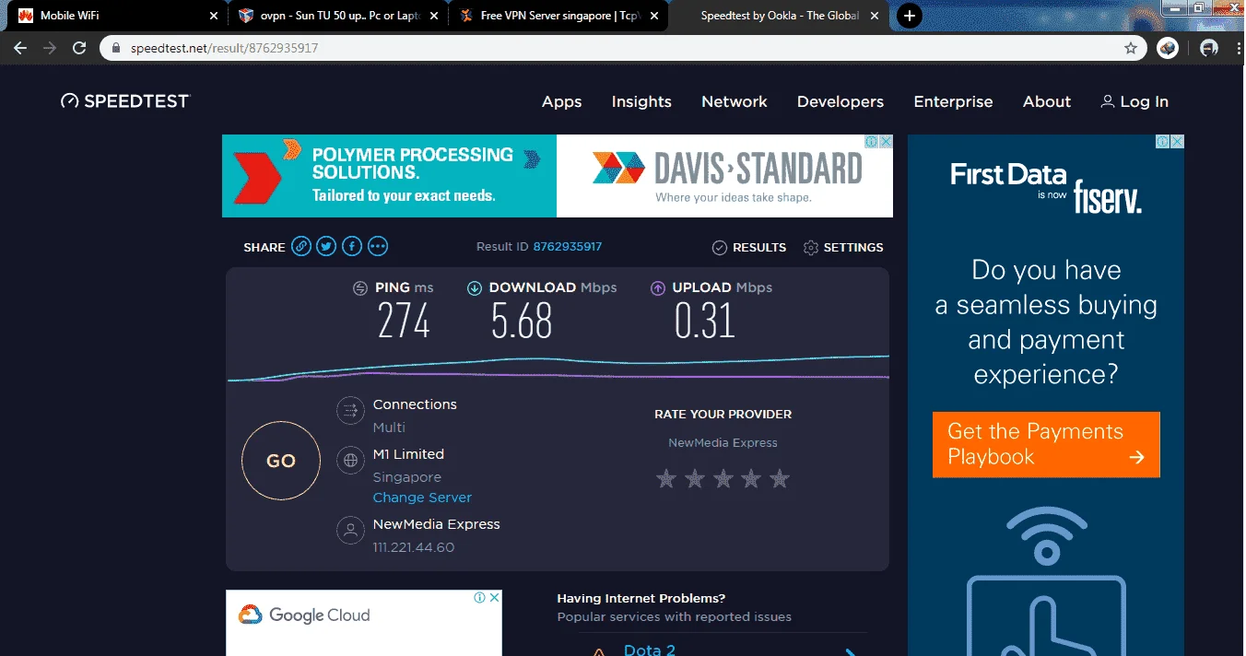Go back to previous page
The height and width of the screenshot is (656, 1246).
tap(20, 48)
